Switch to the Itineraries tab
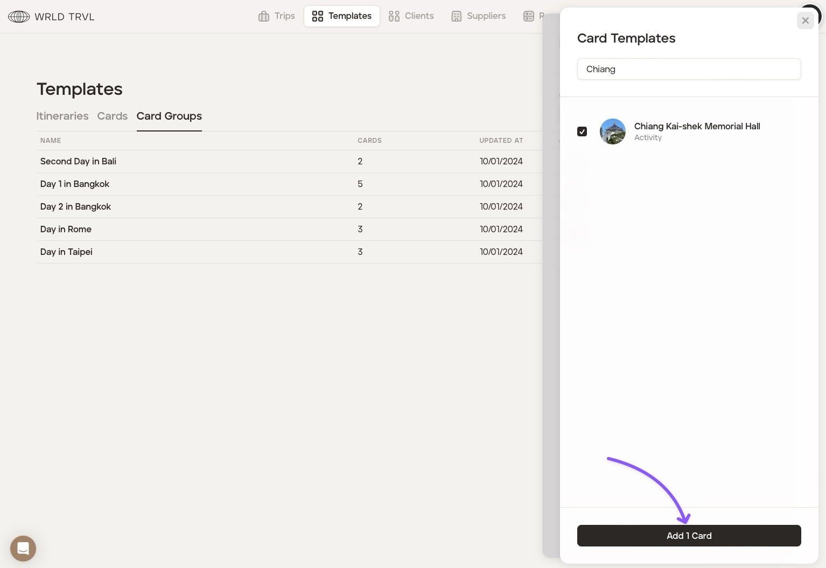Screen dimensions: 826x568 point(62,116)
